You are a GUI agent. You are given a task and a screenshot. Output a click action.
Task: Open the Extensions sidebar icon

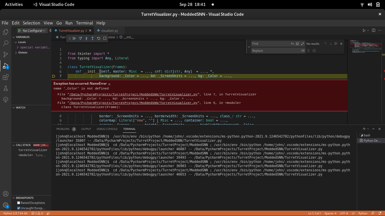5,77
